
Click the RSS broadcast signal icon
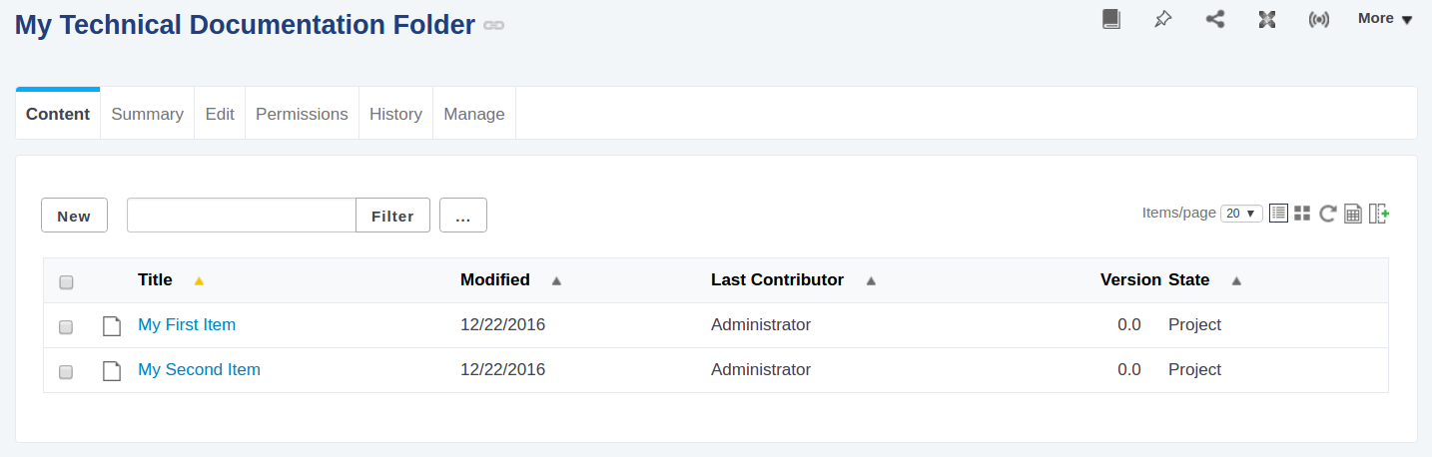(x=1319, y=19)
